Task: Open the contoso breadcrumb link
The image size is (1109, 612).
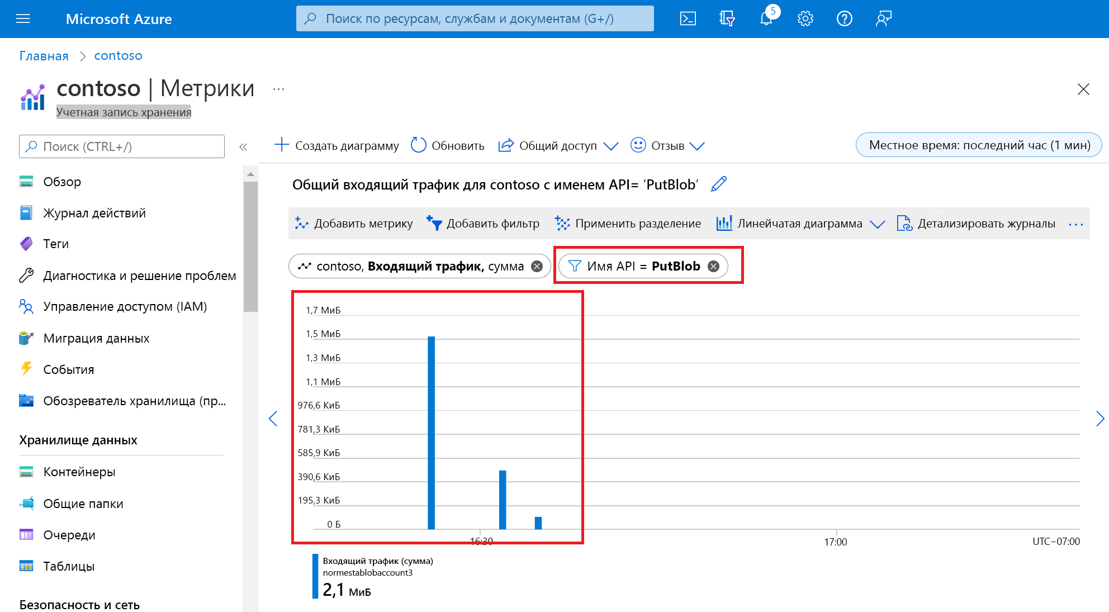Action: (x=118, y=56)
